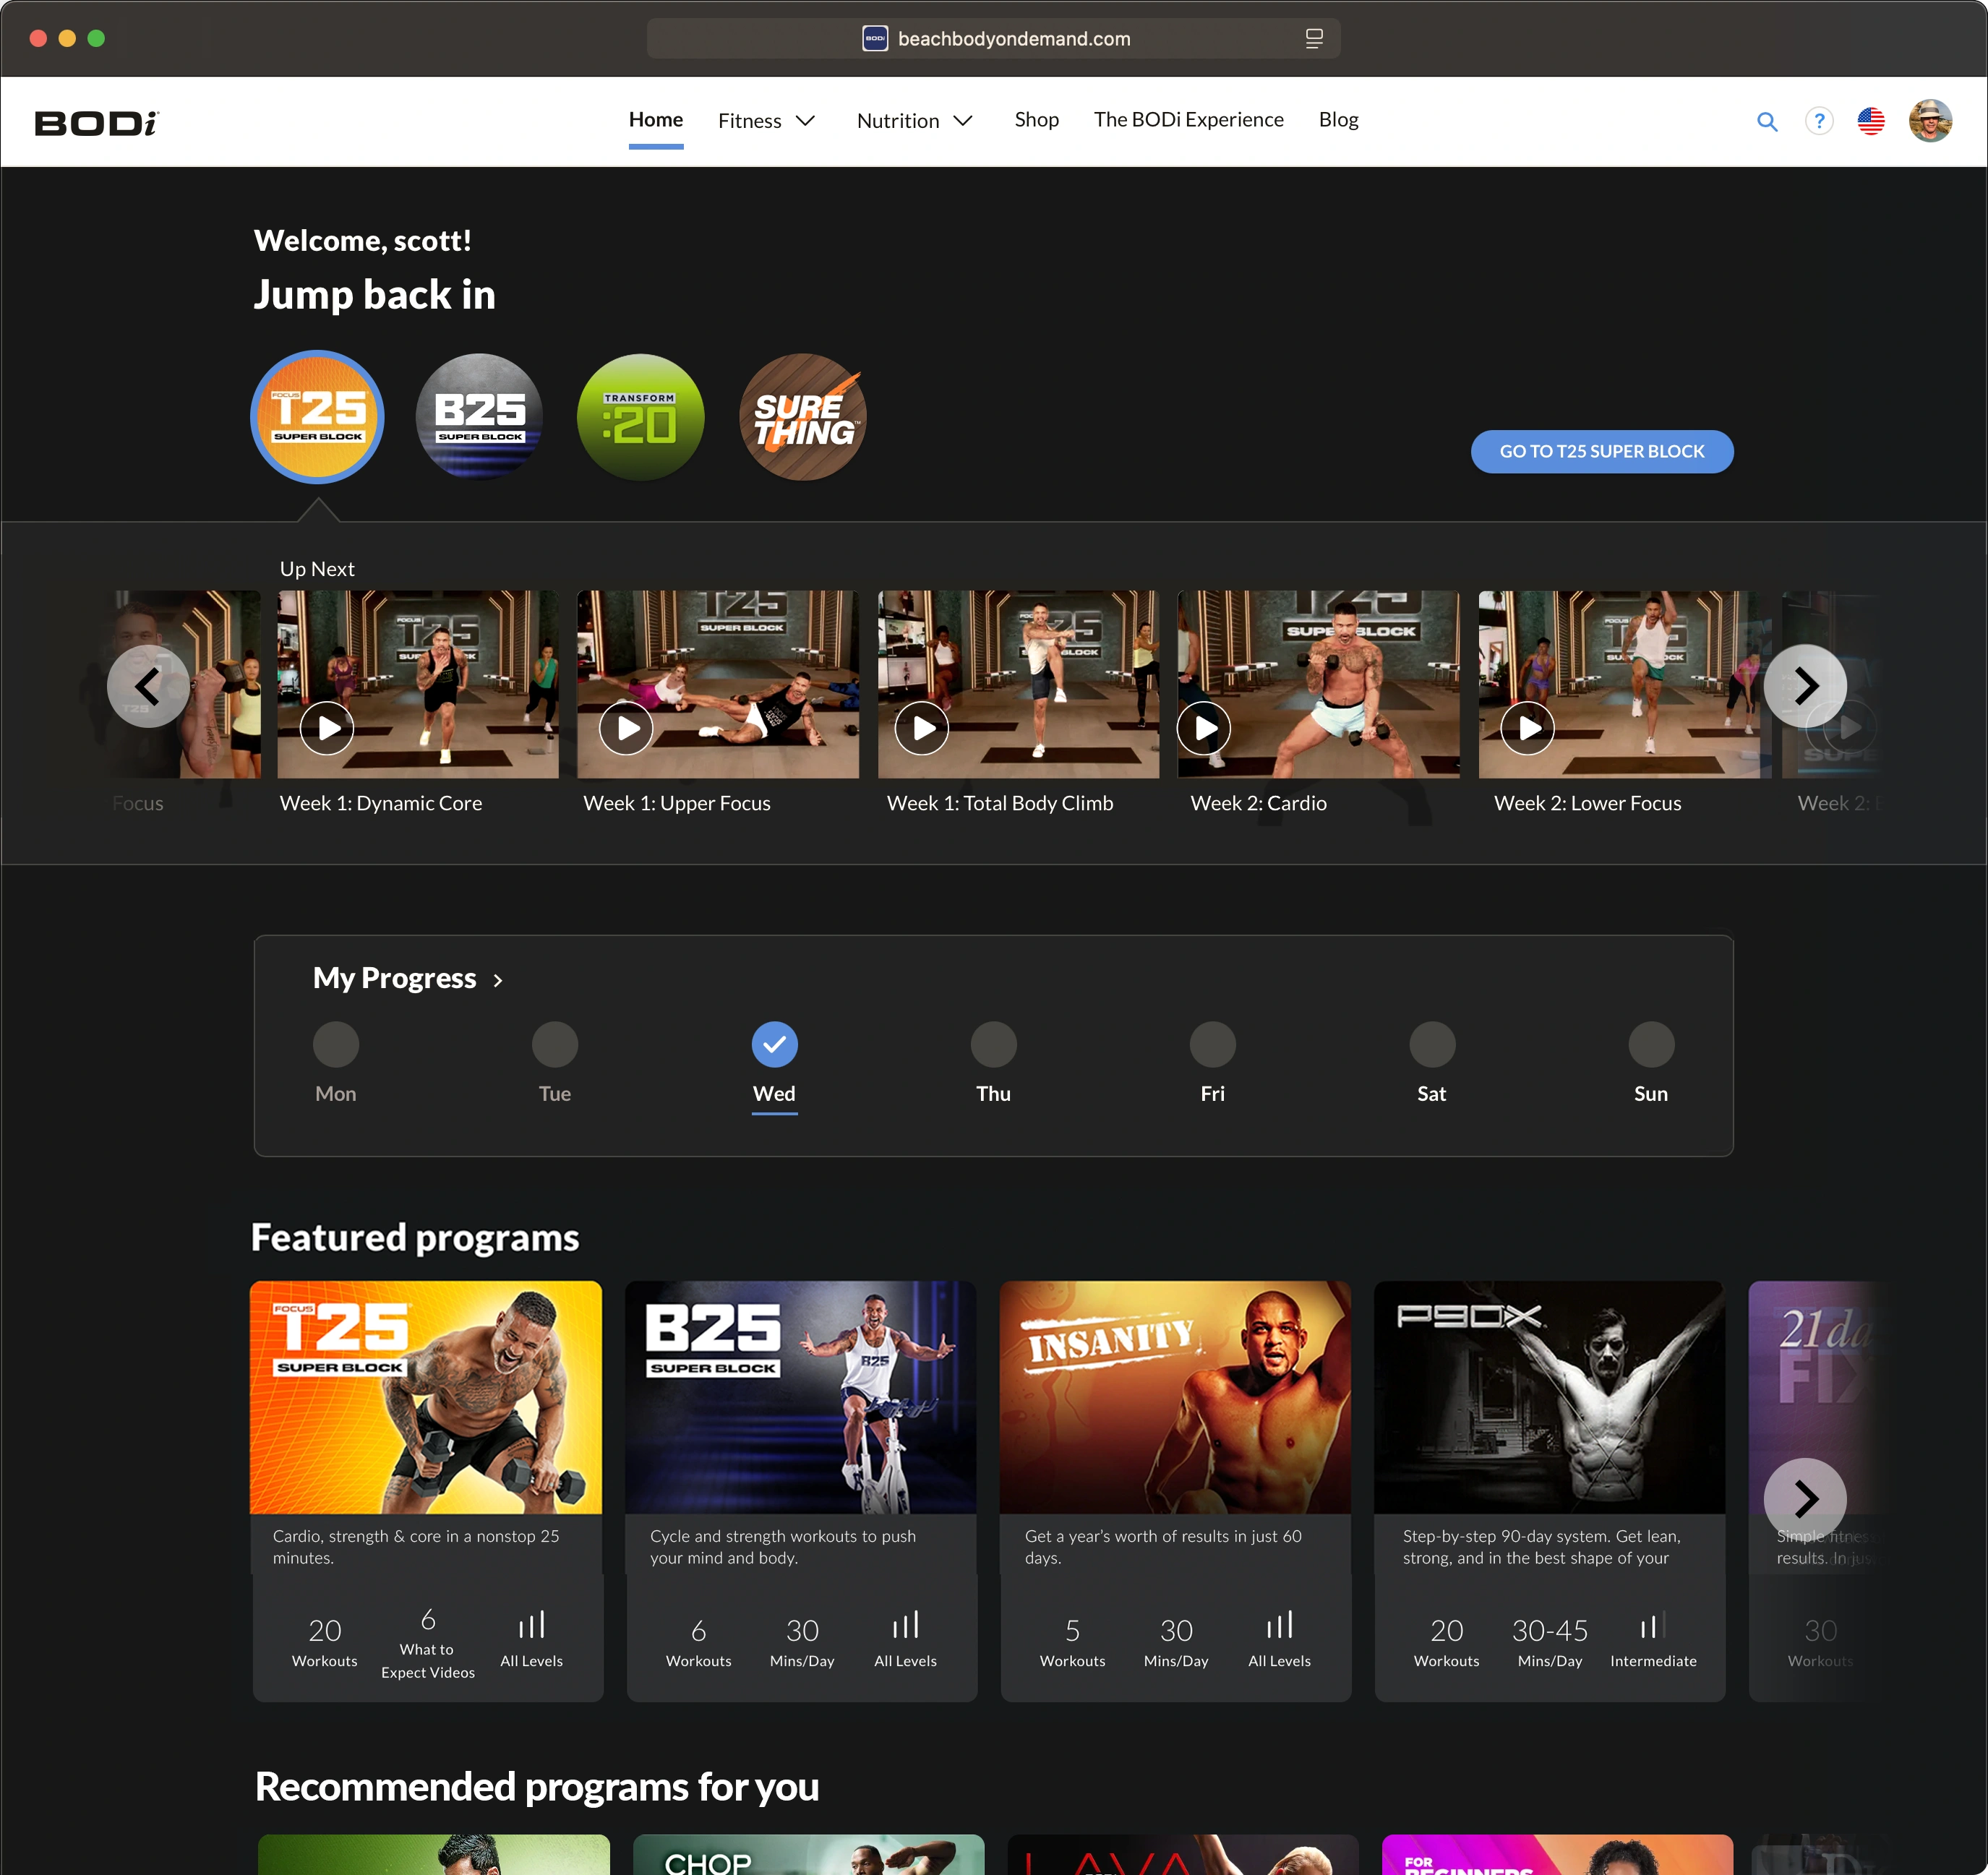Expand the Fitness dropdown menu
1988x1875 pixels.
pos(766,120)
